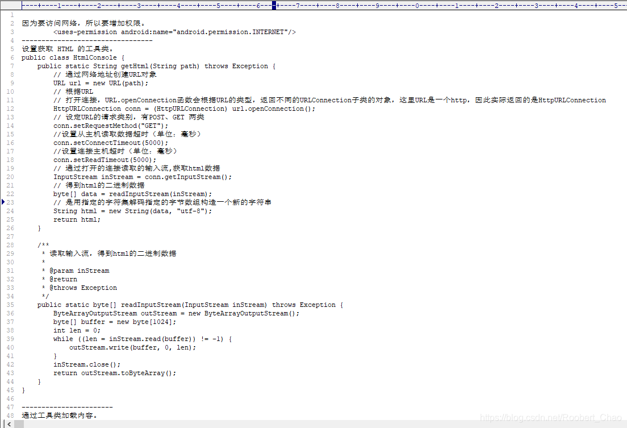Screen dimensions: 627x428
Task: Click the readInputStream method declaration line
Action: pyautogui.click(x=190, y=305)
